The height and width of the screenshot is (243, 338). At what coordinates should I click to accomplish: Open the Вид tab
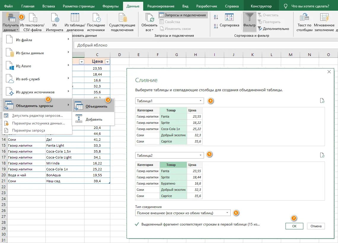[185, 6]
